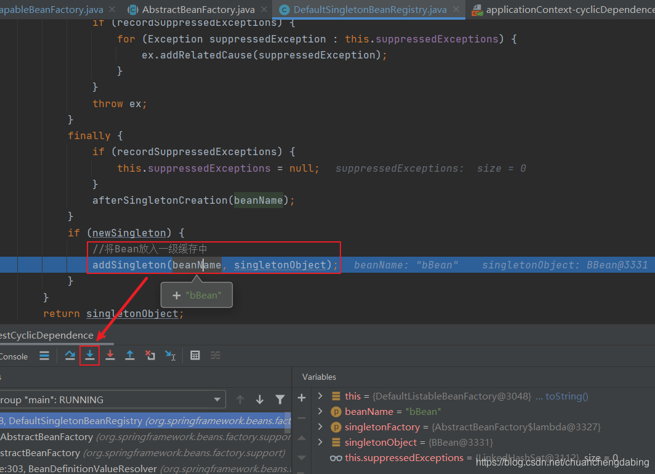Click 'return singletonObject' statement
This screenshot has width=655, height=474.
coord(113,313)
